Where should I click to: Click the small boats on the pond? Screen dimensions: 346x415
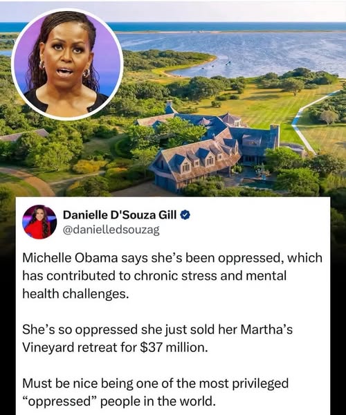point(216,66)
